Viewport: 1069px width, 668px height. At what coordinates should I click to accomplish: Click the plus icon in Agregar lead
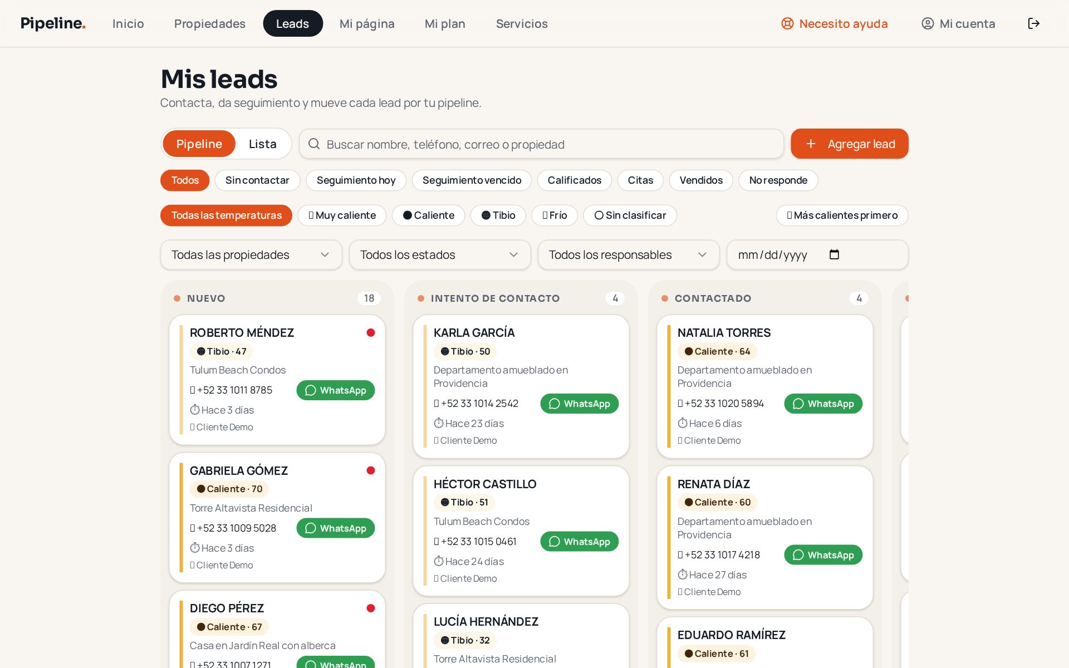pos(811,144)
